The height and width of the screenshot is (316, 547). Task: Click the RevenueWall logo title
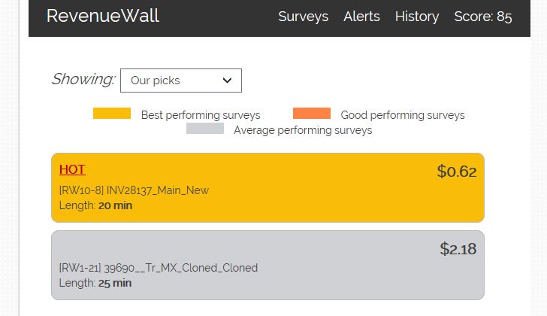tap(103, 17)
